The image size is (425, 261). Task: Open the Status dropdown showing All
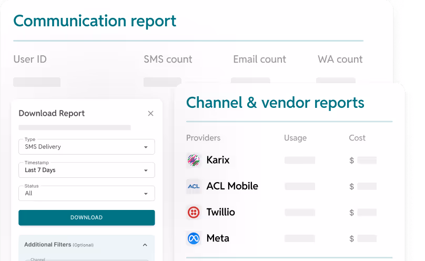coord(87,194)
